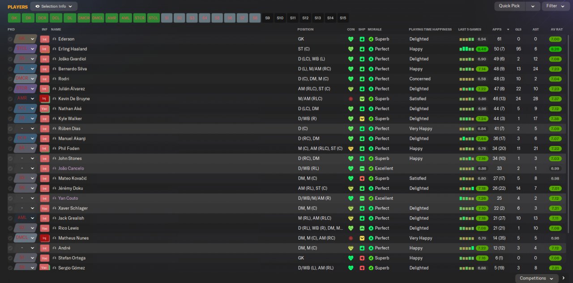Screen dimensions: 573x283
Task: Toggle the picked tick for Erling Haaland
Action: coord(10,49)
